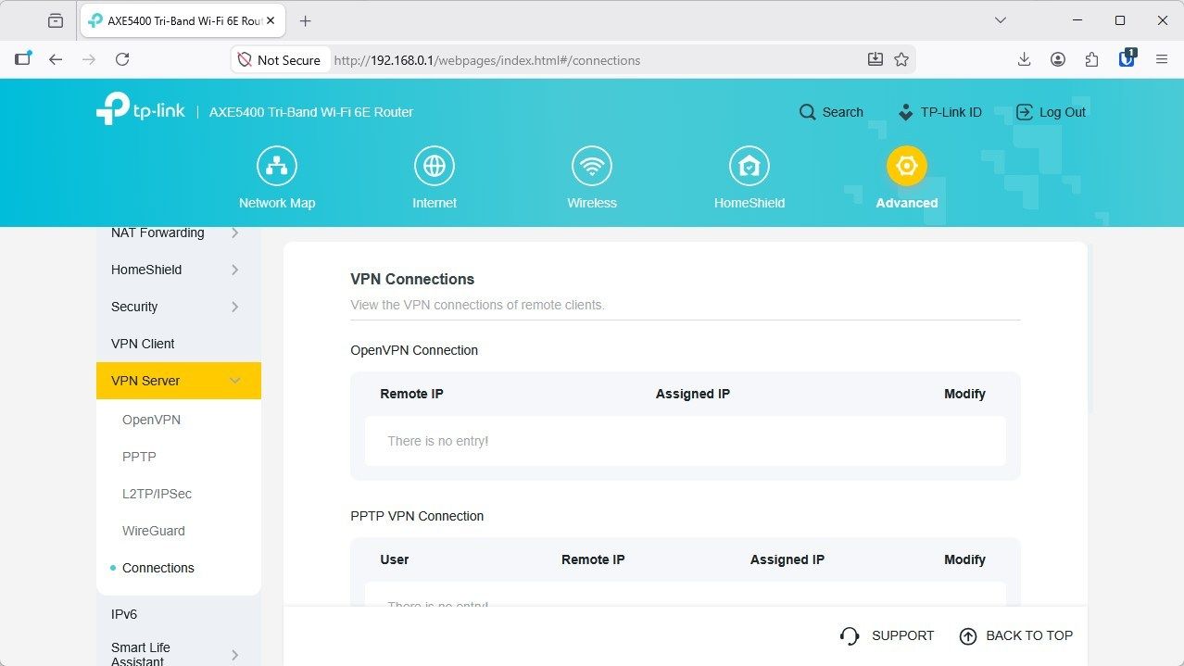The height and width of the screenshot is (666, 1184).
Task: Select the Advanced gear icon
Action: (x=906, y=166)
